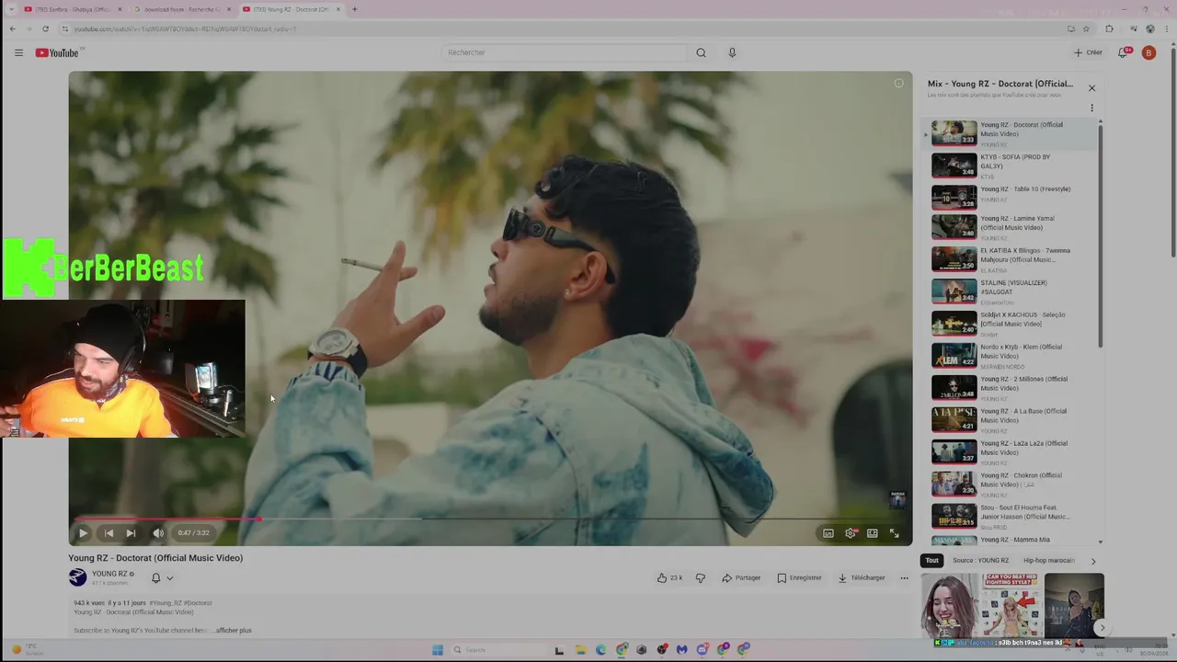Download video with Télécharger button
The image size is (1177, 662).
pos(862,577)
